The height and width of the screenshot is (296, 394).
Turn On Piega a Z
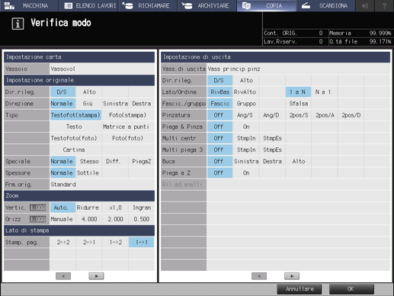[x=246, y=173]
